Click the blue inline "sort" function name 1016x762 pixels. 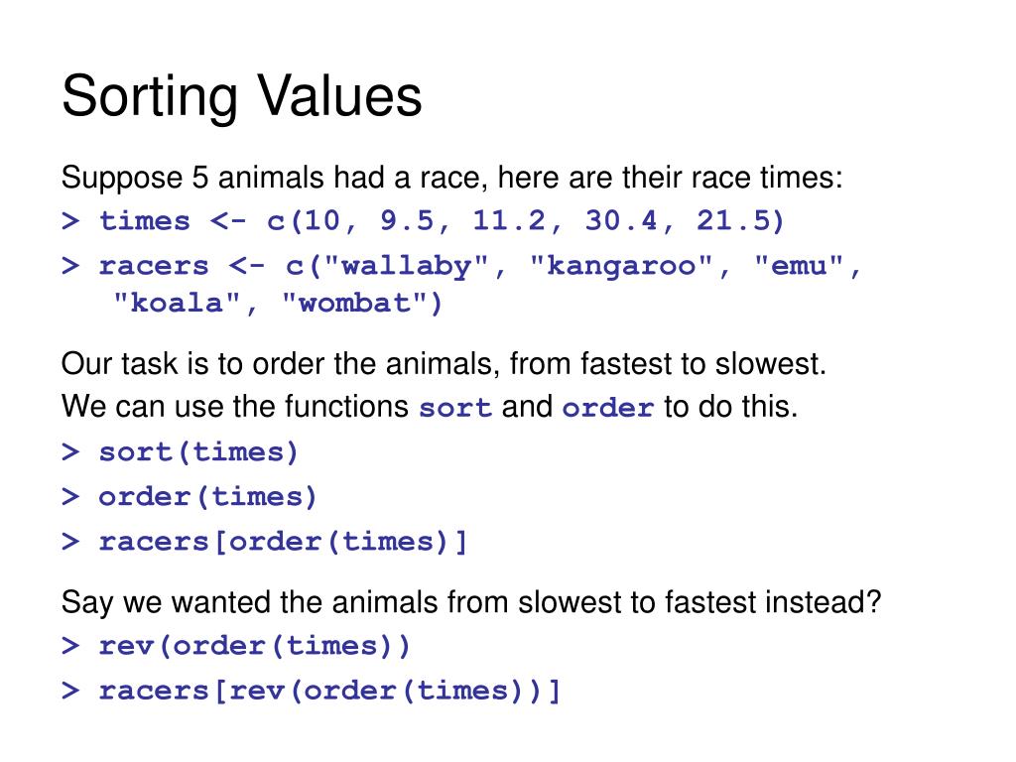(x=455, y=409)
